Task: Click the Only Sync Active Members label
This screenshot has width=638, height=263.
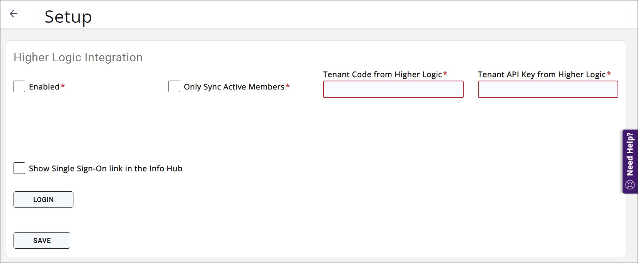Action: (234, 87)
